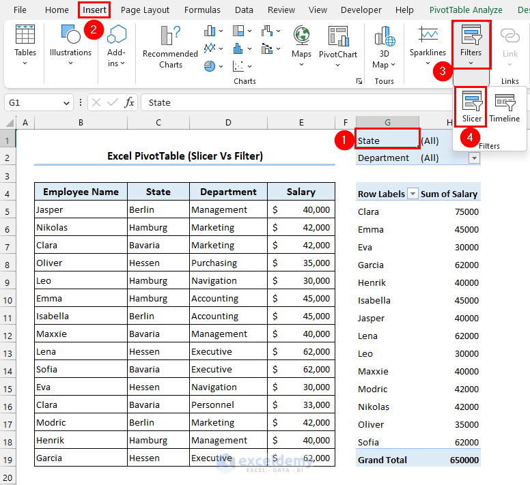Switch to the Page Layout tab

click(x=145, y=10)
